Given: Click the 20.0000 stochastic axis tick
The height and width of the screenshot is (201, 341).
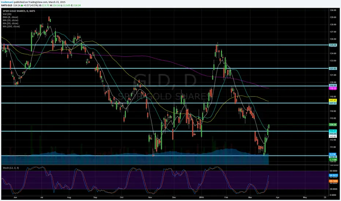Looking at the screenshot, I should 333,189.
